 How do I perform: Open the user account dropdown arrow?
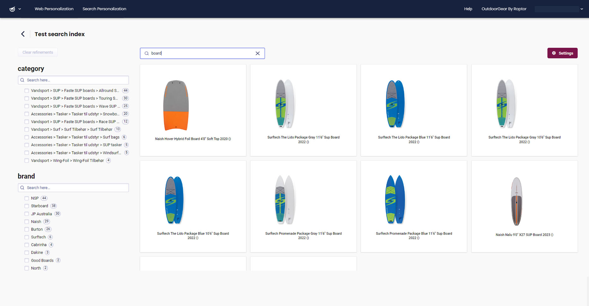click(582, 9)
